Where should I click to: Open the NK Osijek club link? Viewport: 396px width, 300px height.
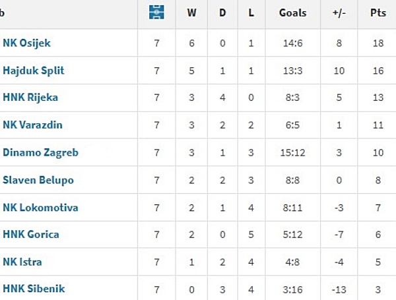[x=27, y=43]
